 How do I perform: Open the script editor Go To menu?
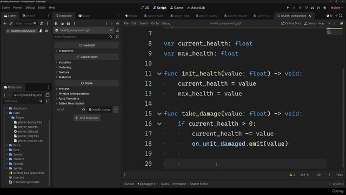[x=155, y=23]
